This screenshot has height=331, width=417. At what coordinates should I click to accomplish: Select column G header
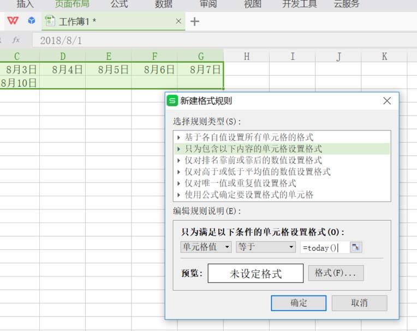(x=200, y=56)
